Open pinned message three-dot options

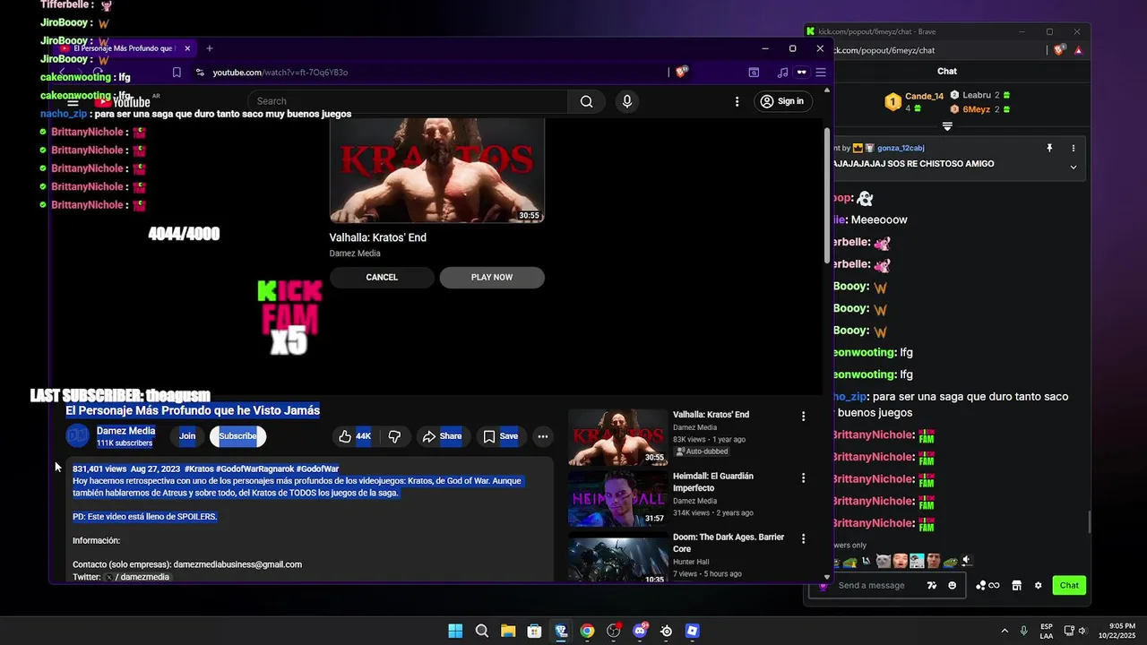1074,148
